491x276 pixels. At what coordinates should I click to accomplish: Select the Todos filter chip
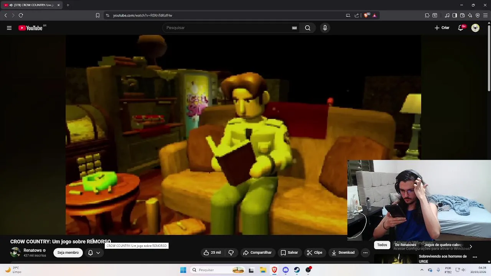pyautogui.click(x=382, y=245)
